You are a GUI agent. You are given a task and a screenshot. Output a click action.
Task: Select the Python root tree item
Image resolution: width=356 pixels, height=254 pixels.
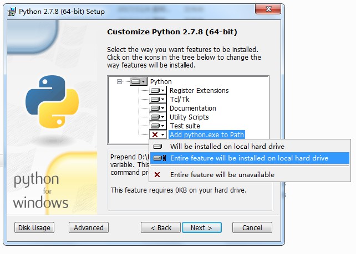(161, 81)
